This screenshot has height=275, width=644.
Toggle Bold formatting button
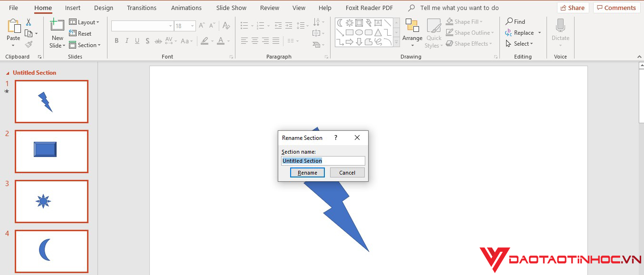click(117, 41)
